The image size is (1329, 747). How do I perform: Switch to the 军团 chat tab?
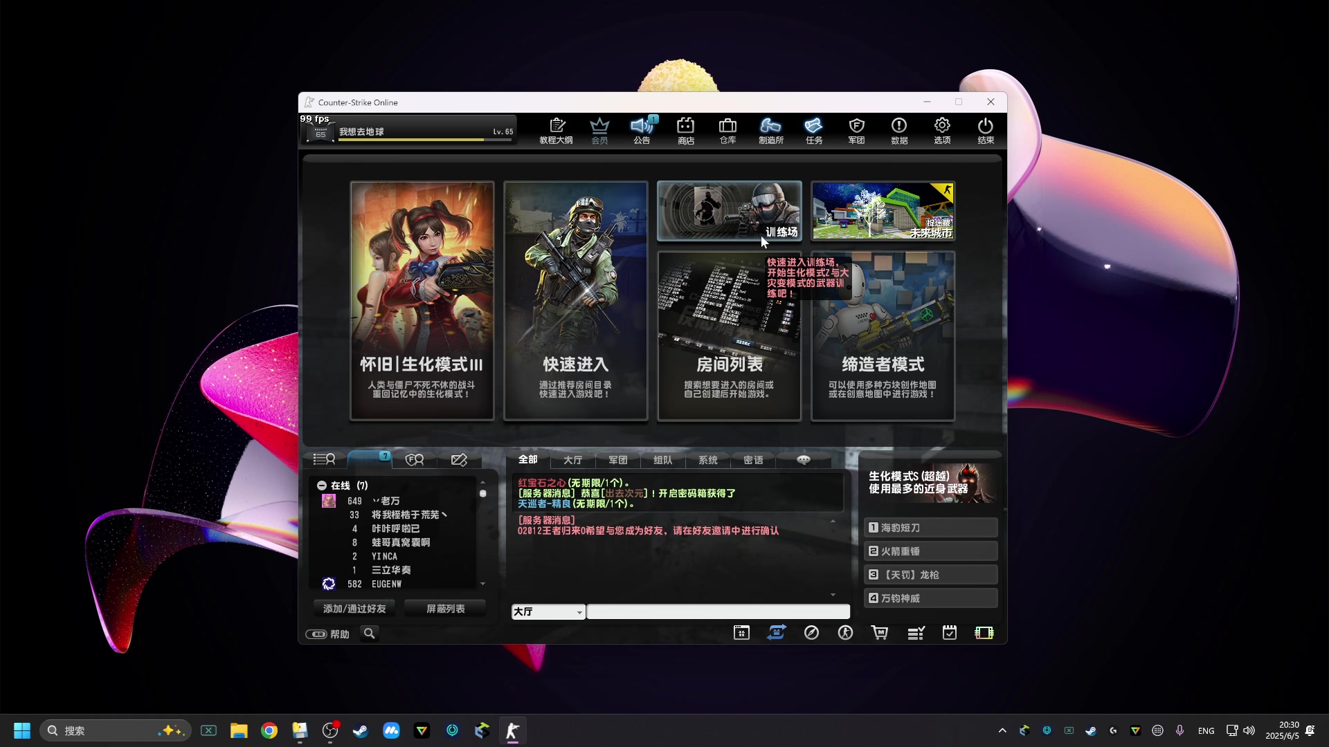coord(617,460)
